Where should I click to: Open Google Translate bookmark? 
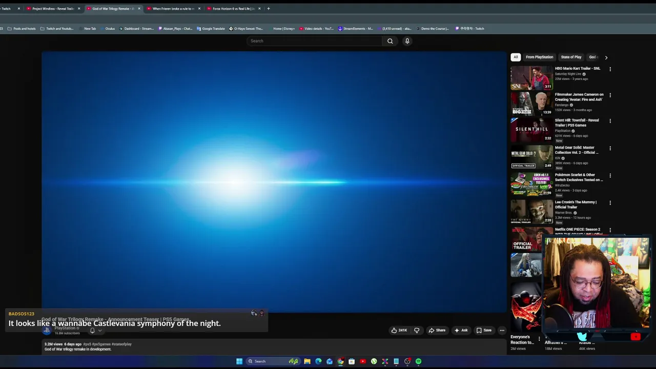(x=211, y=29)
